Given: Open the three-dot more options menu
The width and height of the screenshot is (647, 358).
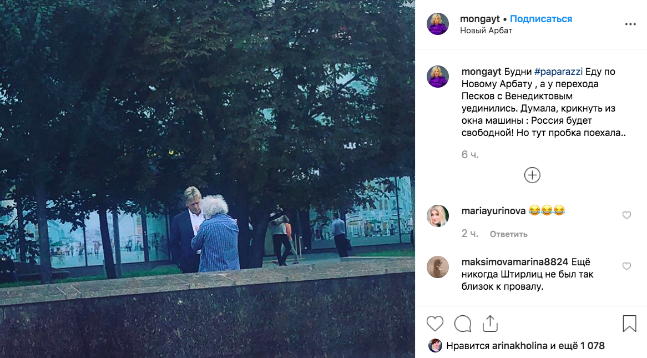Looking at the screenshot, I should click(630, 24).
